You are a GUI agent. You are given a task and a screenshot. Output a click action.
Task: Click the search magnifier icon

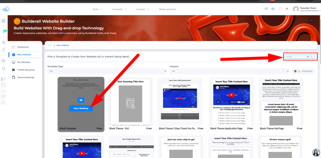coord(311,57)
